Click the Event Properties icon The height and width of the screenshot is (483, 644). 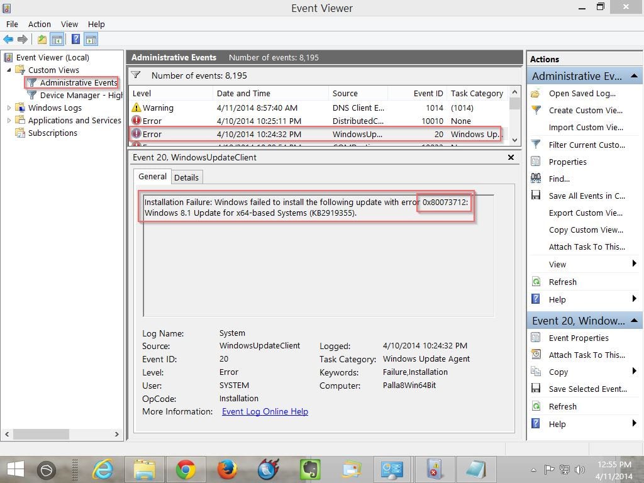click(x=536, y=338)
